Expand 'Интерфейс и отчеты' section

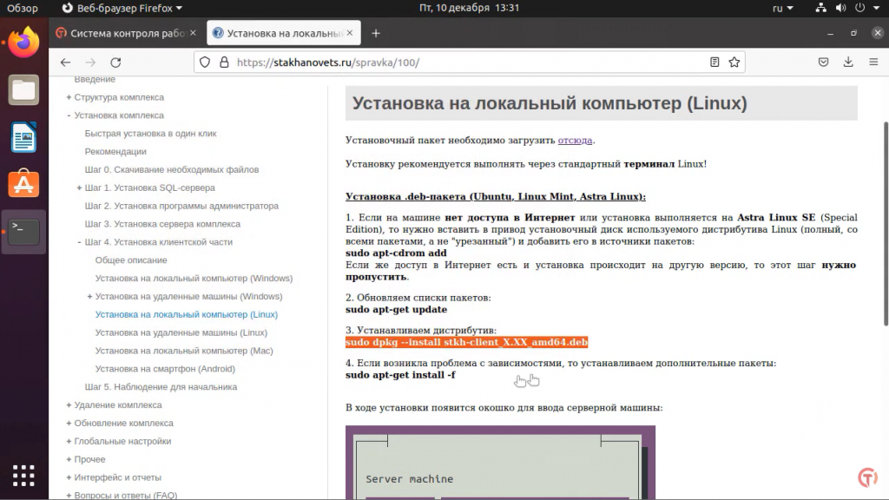69,478
